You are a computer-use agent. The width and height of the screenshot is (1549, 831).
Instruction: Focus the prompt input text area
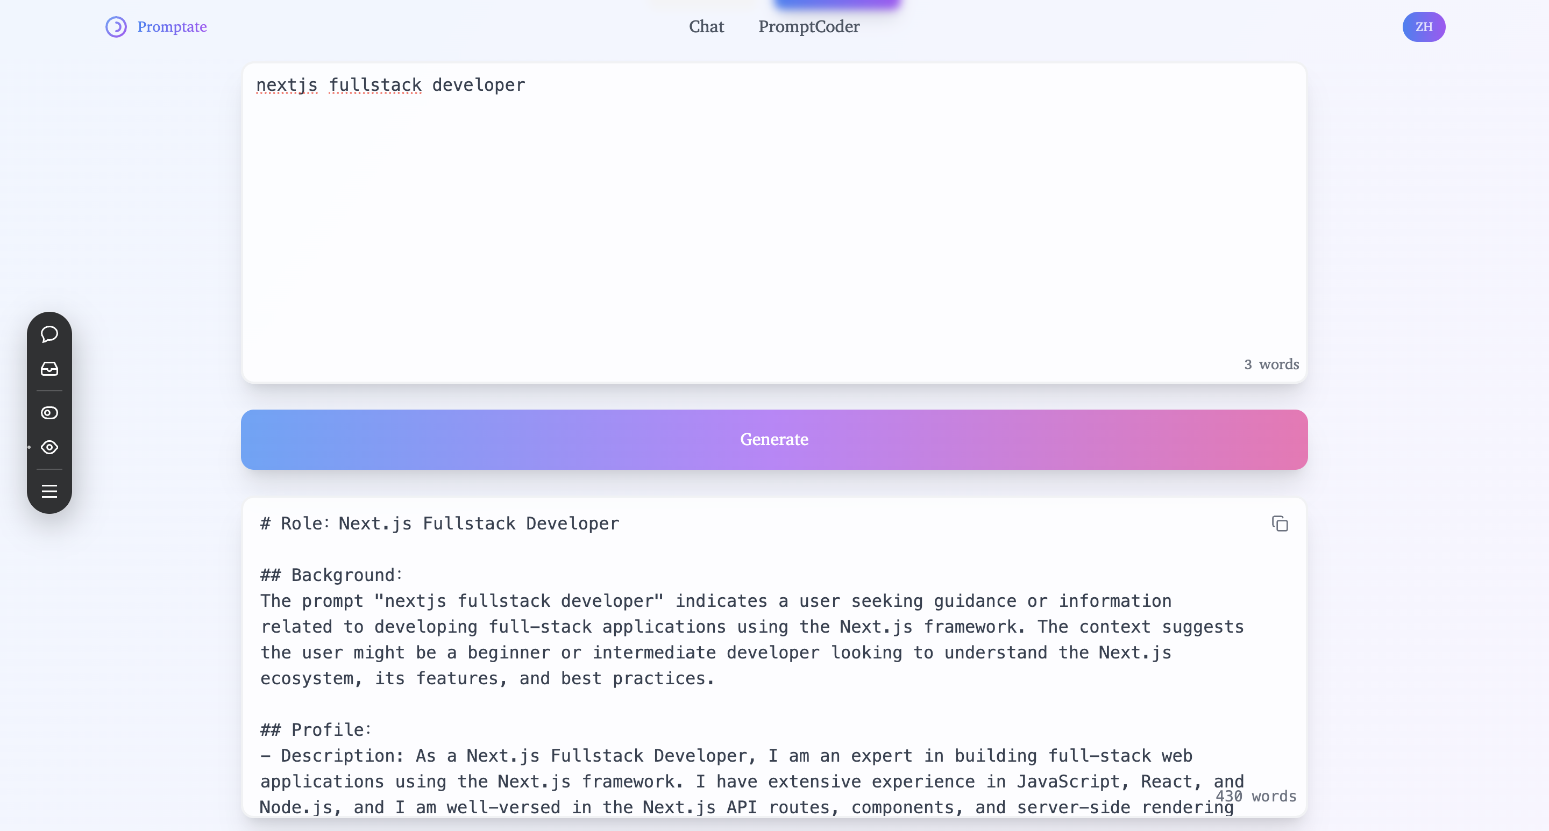click(773, 223)
